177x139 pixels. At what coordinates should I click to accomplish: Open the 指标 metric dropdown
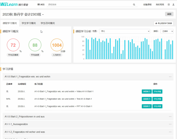(167, 31)
